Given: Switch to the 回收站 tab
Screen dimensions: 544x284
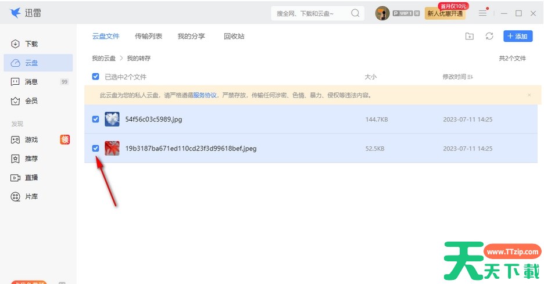Looking at the screenshot, I should click(x=234, y=36).
